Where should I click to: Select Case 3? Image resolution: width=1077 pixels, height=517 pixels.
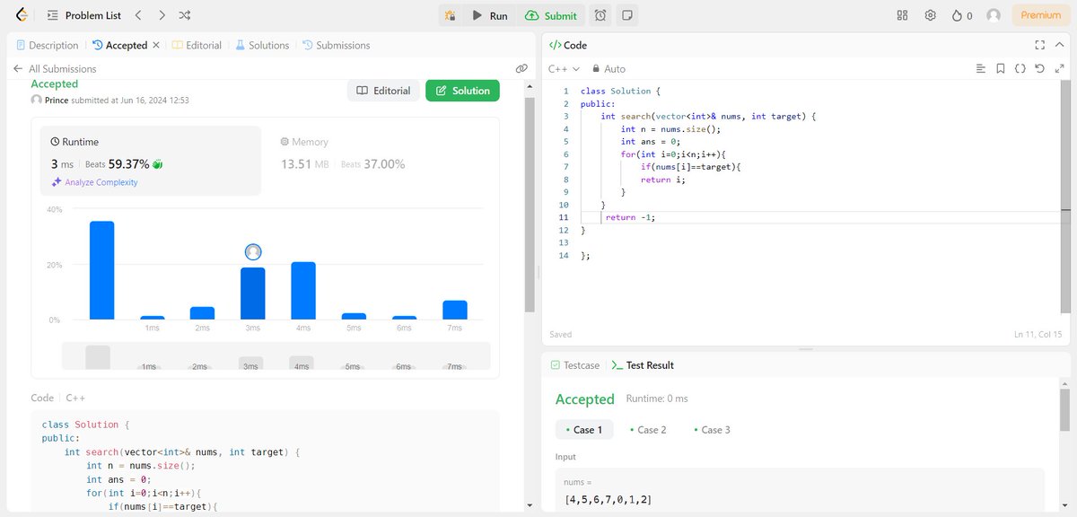pyautogui.click(x=712, y=430)
